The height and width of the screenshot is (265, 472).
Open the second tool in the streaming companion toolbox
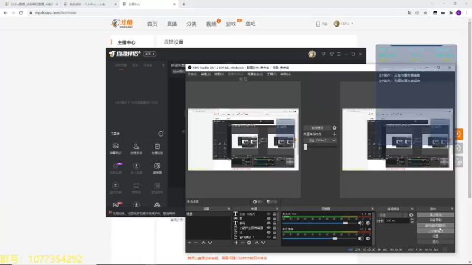136,148
